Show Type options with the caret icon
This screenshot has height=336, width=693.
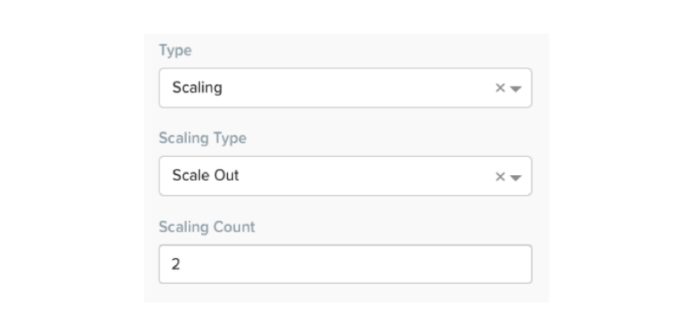pos(515,88)
